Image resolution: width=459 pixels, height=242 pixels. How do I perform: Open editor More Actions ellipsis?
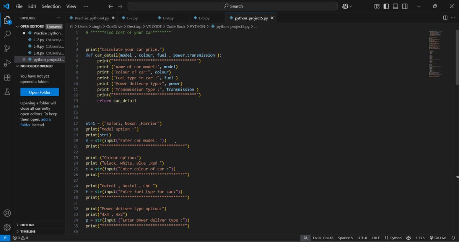(x=453, y=18)
